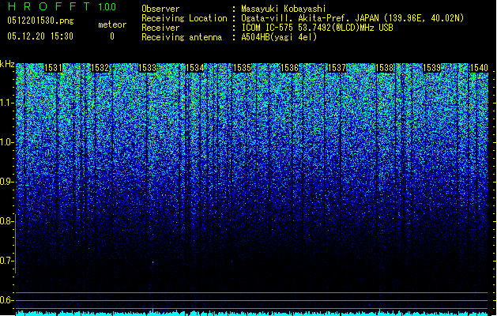This screenshot has width=497, height=316.
Task: Click the ICOM IC-575 receiver value
Action: (x=318, y=28)
